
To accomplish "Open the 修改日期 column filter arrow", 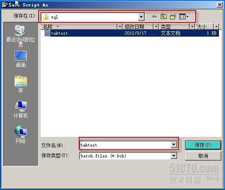I will click(x=156, y=27).
